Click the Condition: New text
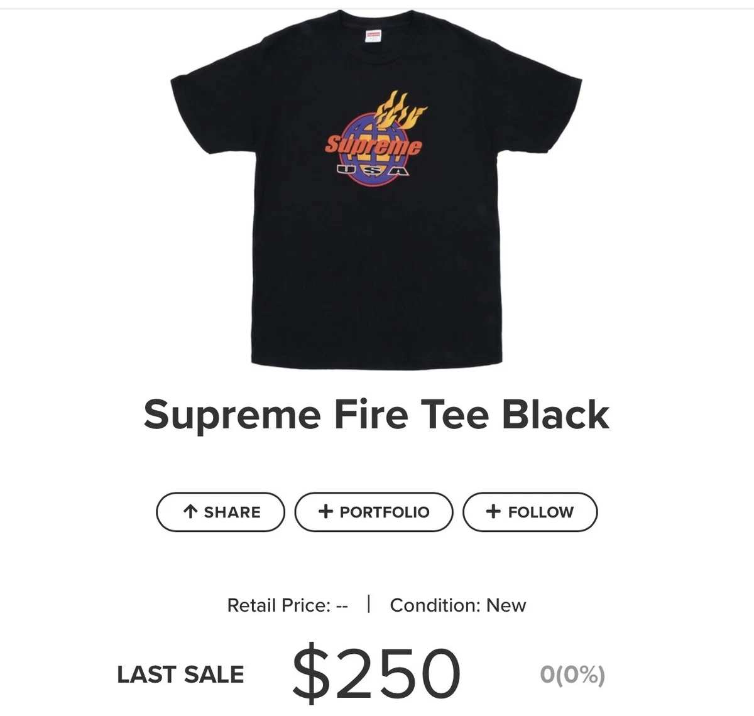Screen dimensions: 754x716 pyautogui.click(x=458, y=605)
